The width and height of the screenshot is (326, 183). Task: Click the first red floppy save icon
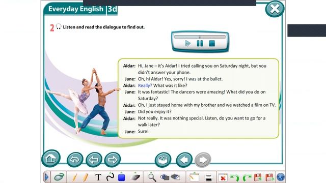coord(258,177)
